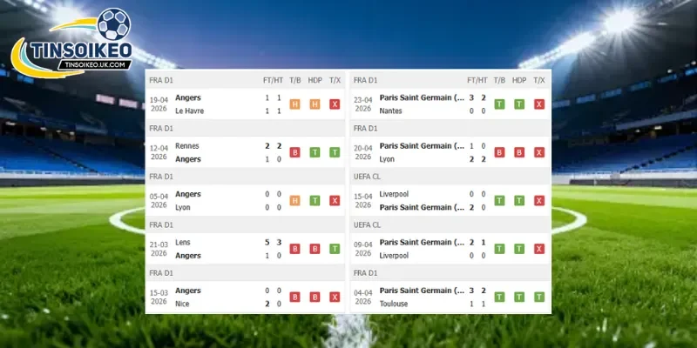Click team name Toulouse

[x=394, y=304]
